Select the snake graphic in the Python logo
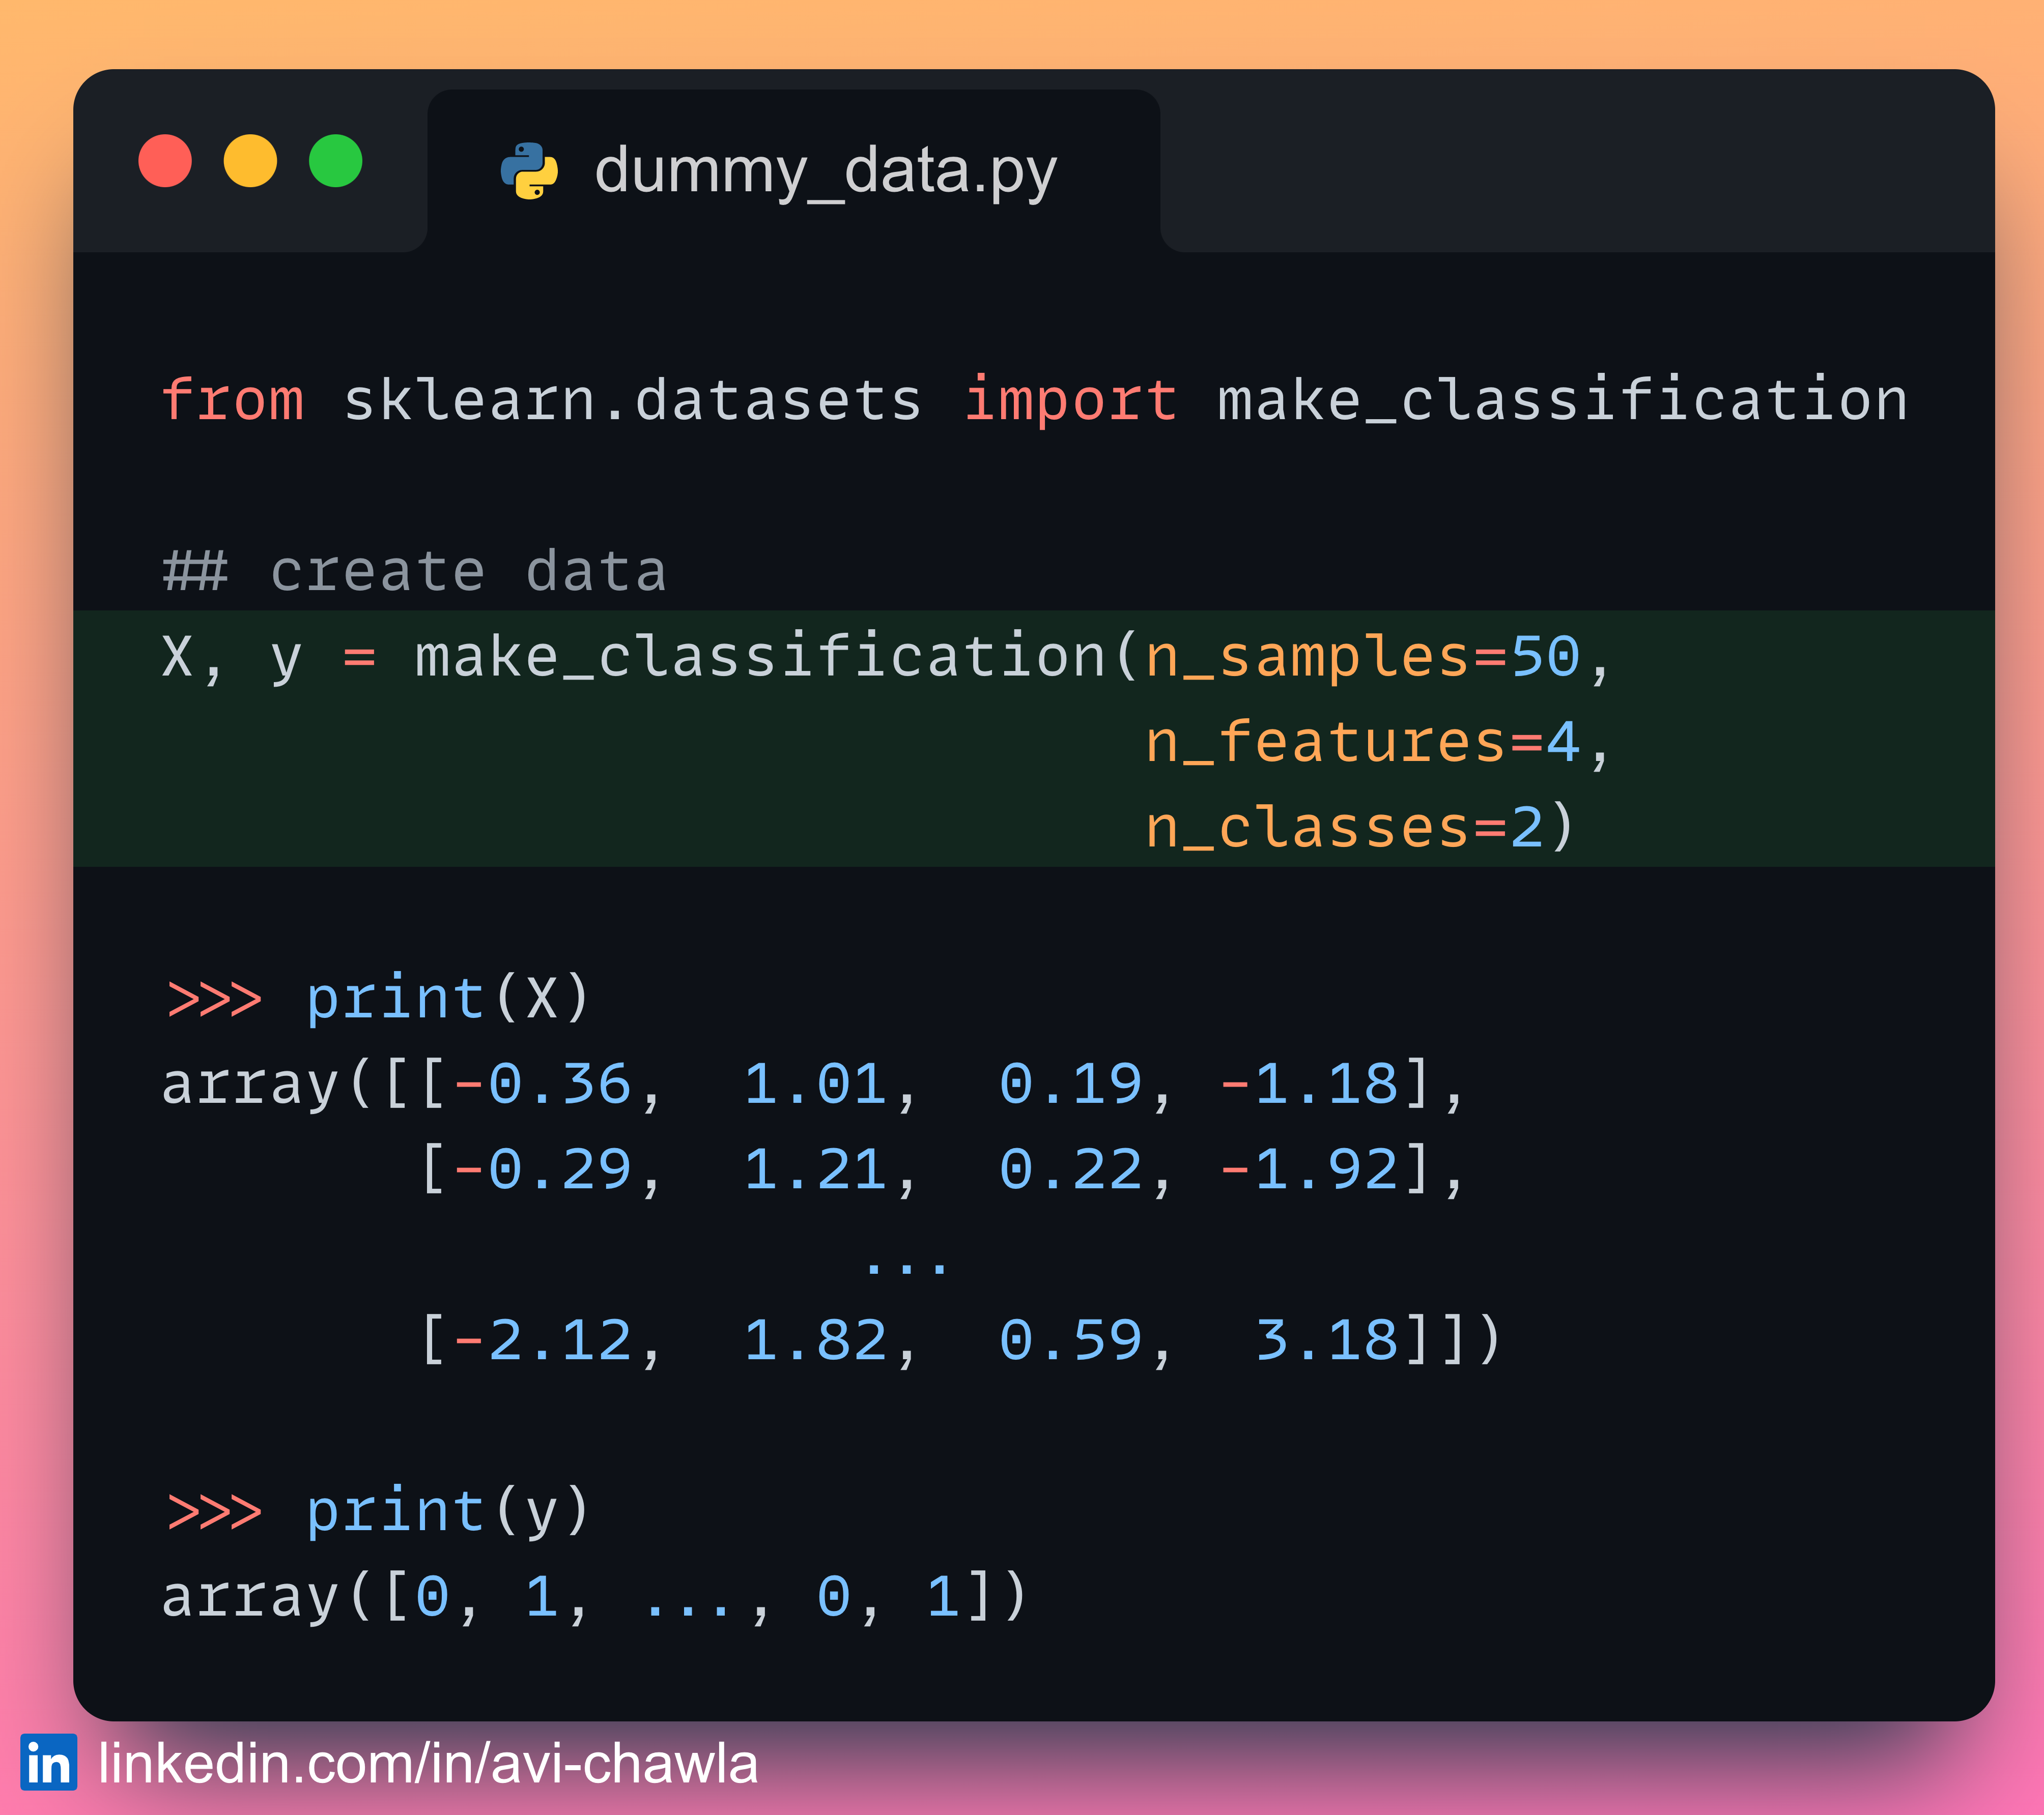This screenshot has width=2044, height=1815. click(529, 170)
